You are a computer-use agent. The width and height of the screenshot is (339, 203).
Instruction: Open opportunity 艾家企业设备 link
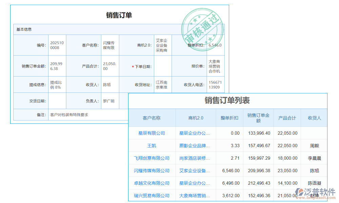(195, 171)
